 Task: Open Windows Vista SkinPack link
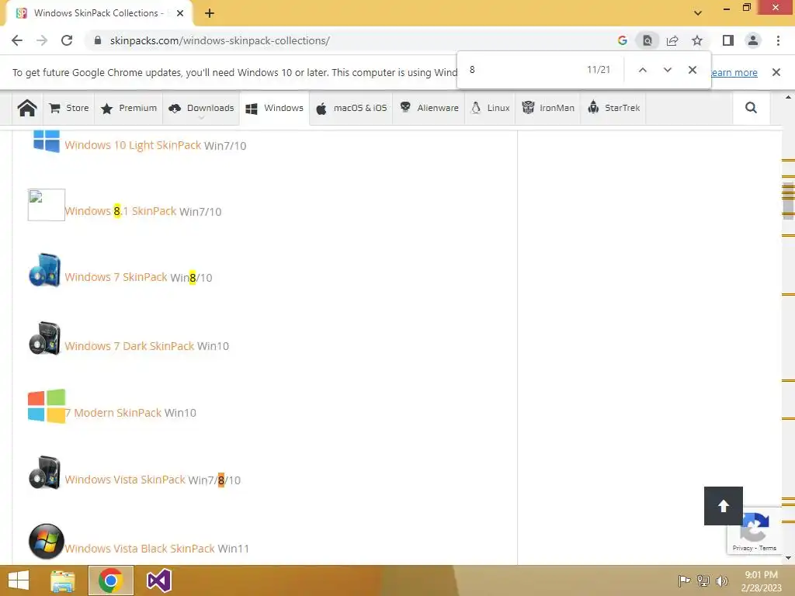[125, 480]
